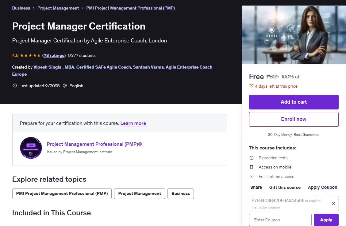The image size is (346, 226).
Task: Select the Business topic chip
Action: [x=180, y=194]
